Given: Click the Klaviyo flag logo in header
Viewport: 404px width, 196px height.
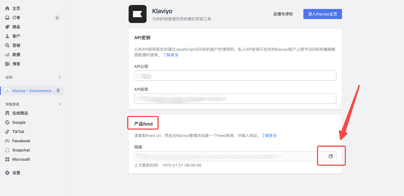Looking at the screenshot, I should (138, 14).
